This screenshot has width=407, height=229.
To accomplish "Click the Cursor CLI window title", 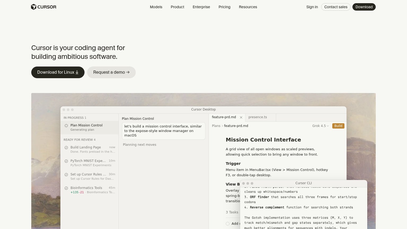I will [x=304, y=183].
